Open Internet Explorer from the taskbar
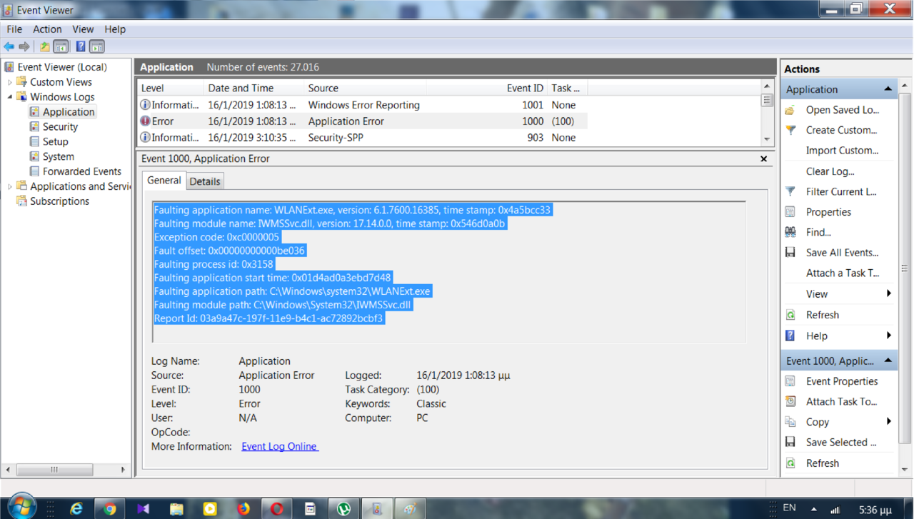The image size is (914, 519). click(76, 508)
